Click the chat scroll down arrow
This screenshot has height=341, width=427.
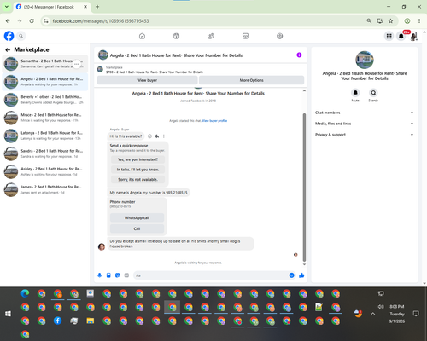tap(304, 264)
